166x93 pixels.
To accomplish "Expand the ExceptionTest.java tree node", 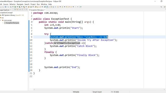I will click(3, 23).
